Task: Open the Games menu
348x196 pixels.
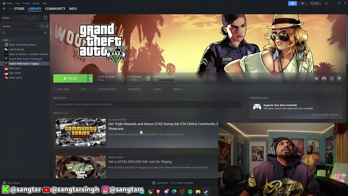Action: tap(36, 3)
